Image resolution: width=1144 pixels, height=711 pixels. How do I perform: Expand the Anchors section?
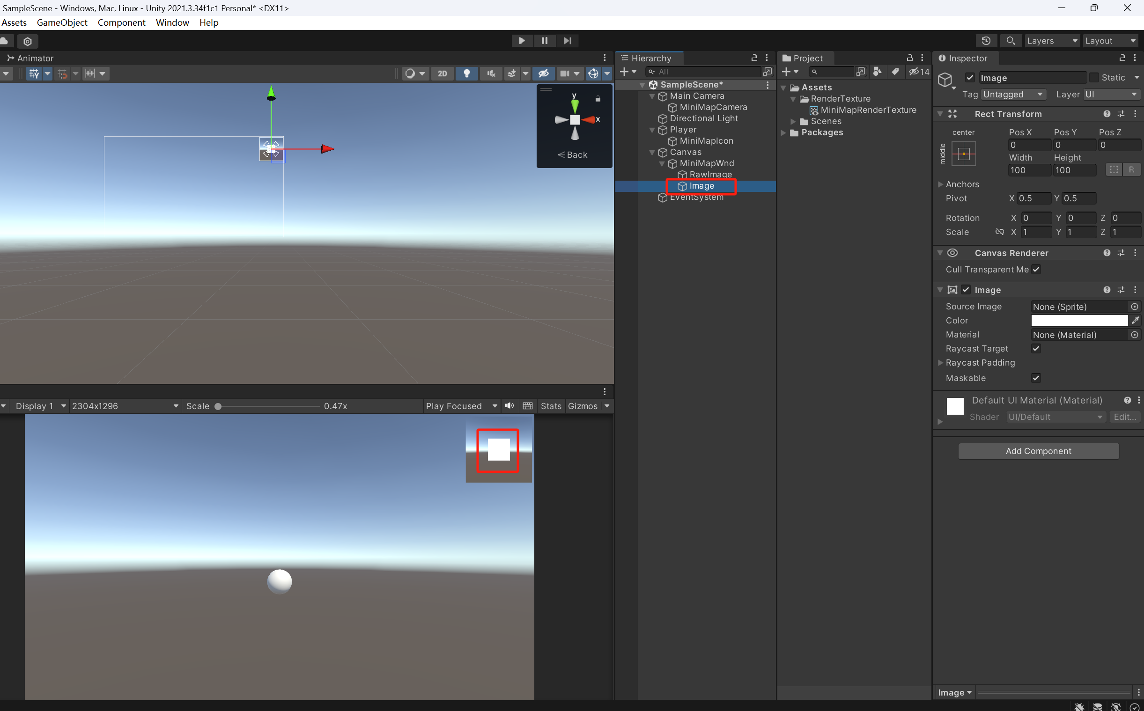(x=940, y=184)
